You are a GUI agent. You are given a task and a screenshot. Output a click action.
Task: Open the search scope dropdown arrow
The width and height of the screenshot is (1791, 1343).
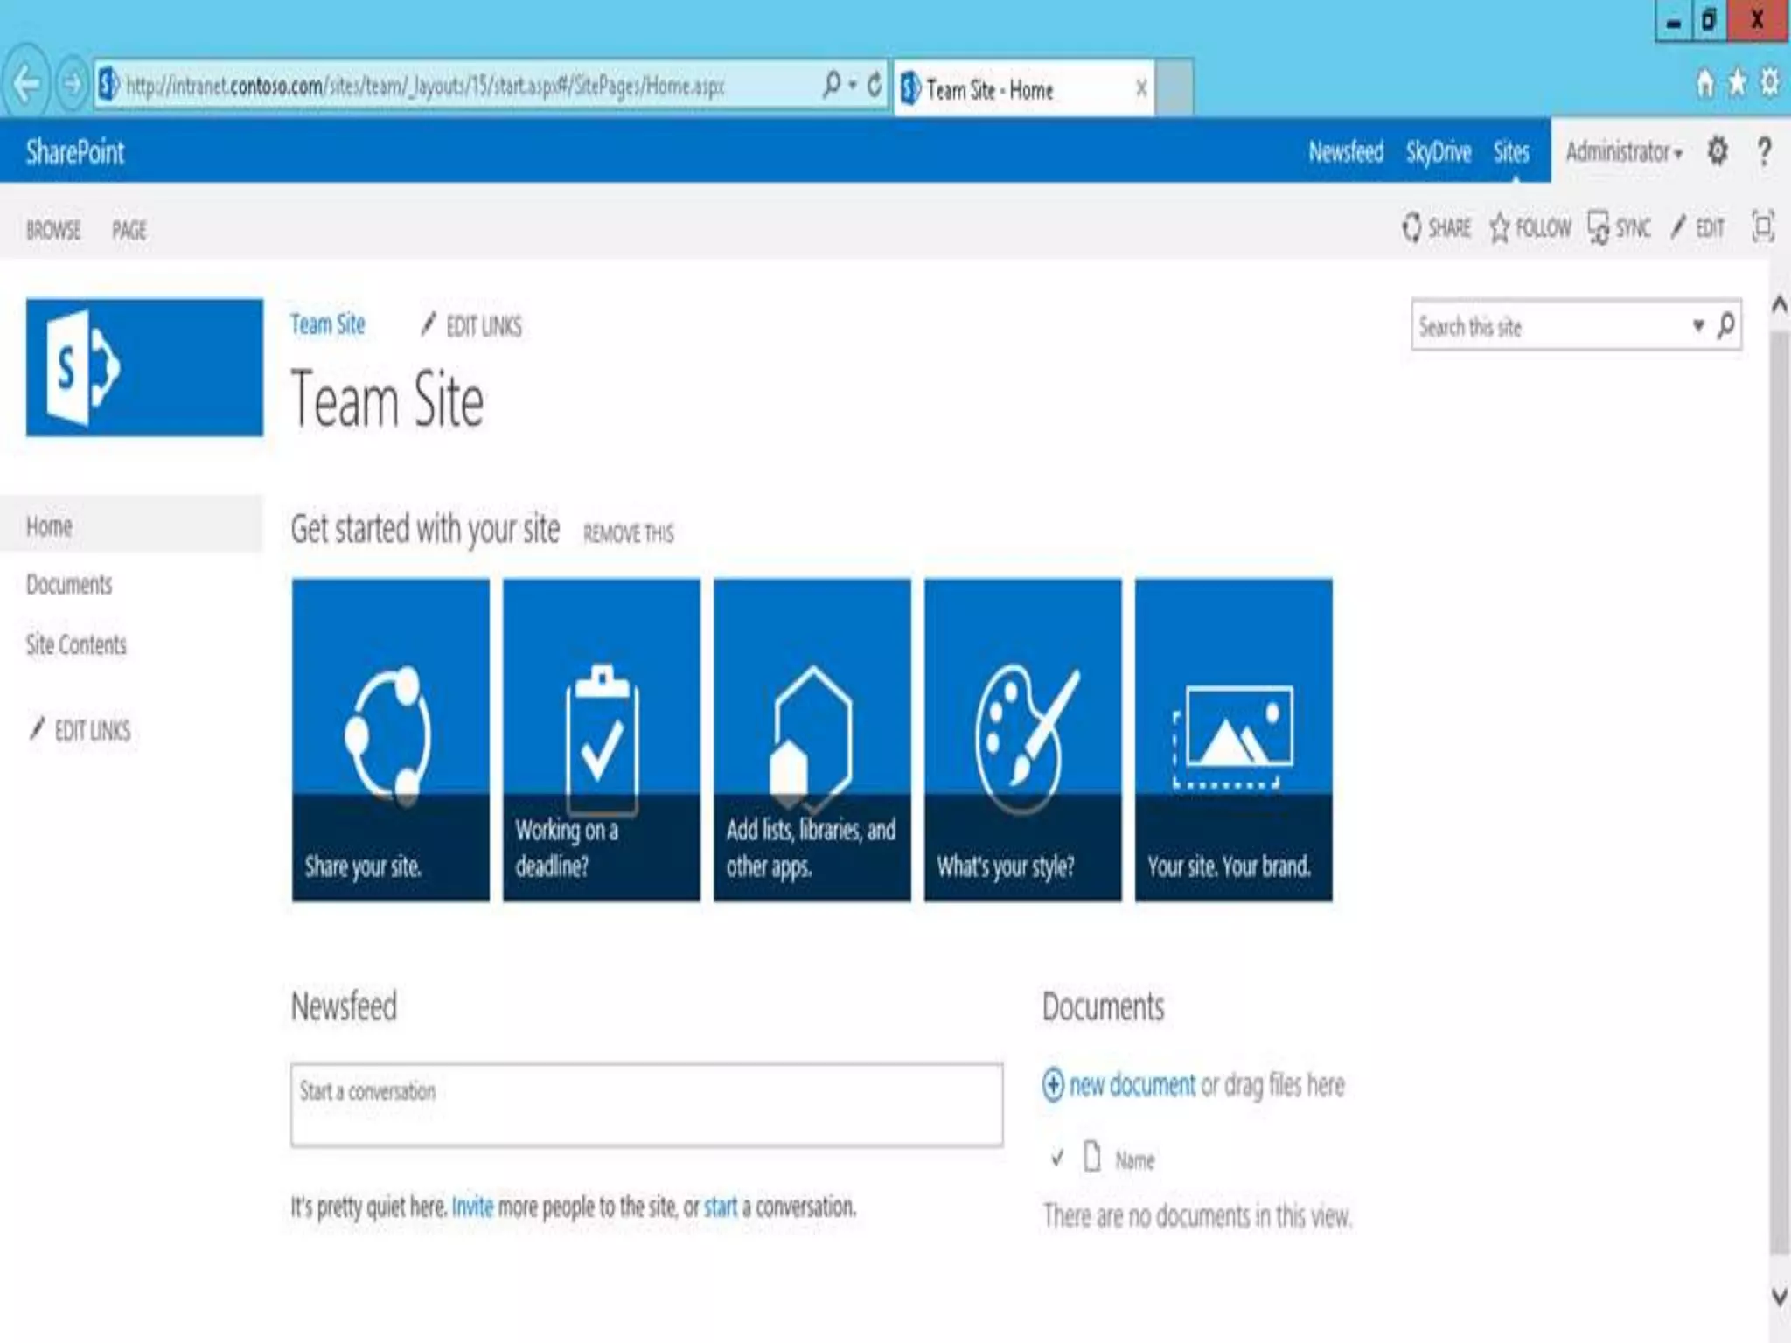tap(1697, 326)
